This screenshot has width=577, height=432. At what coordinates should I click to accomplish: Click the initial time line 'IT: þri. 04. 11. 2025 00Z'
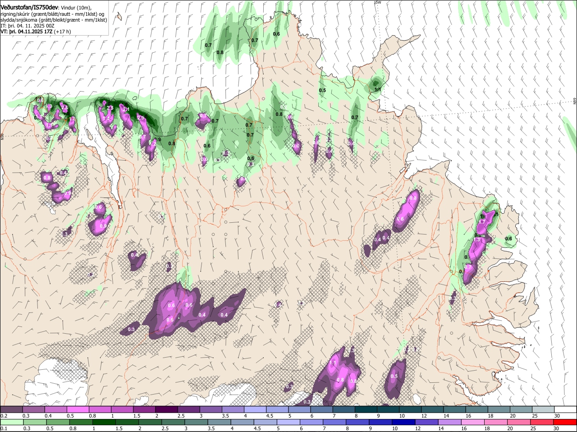coord(27,26)
